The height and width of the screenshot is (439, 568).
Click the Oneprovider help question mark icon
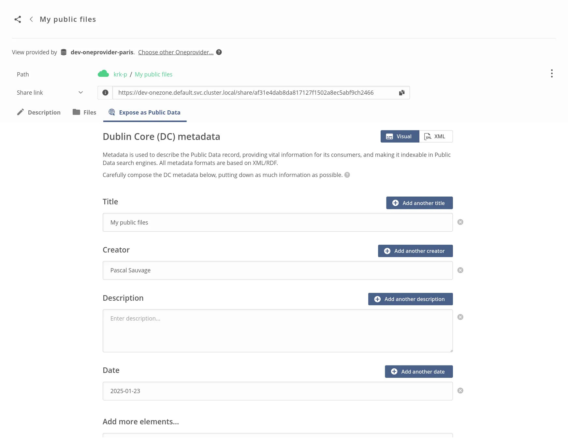click(x=219, y=52)
